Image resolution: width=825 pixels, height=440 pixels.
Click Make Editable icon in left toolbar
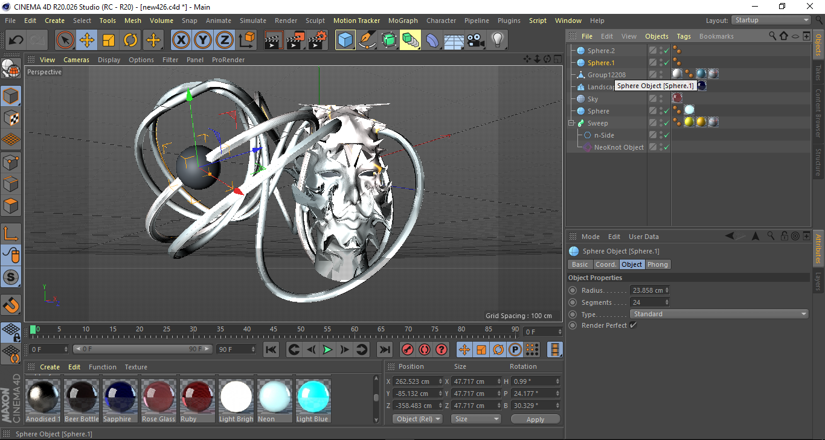[11, 69]
